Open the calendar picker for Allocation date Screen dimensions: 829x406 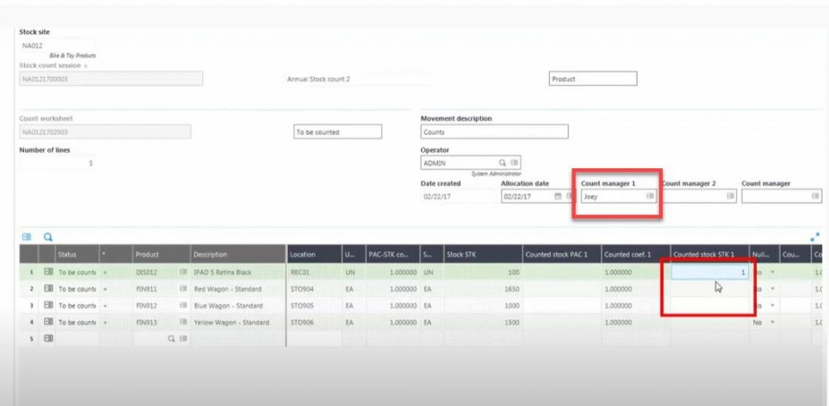[x=557, y=197]
